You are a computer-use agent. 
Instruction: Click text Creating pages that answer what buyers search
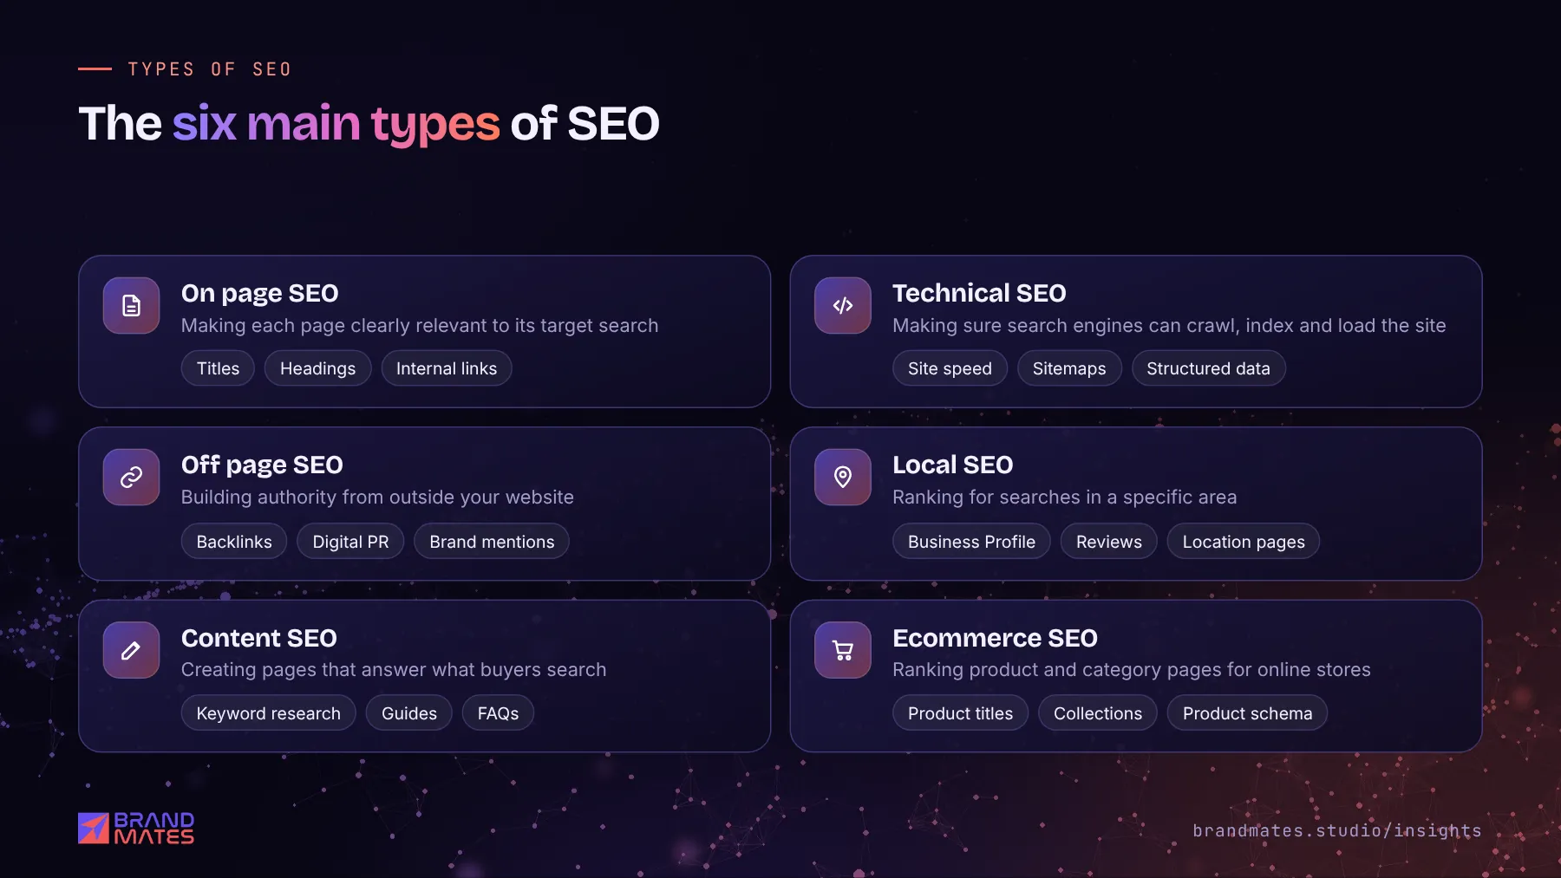(x=394, y=670)
